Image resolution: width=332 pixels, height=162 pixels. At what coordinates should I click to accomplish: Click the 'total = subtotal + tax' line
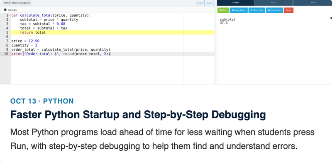(x=44, y=28)
